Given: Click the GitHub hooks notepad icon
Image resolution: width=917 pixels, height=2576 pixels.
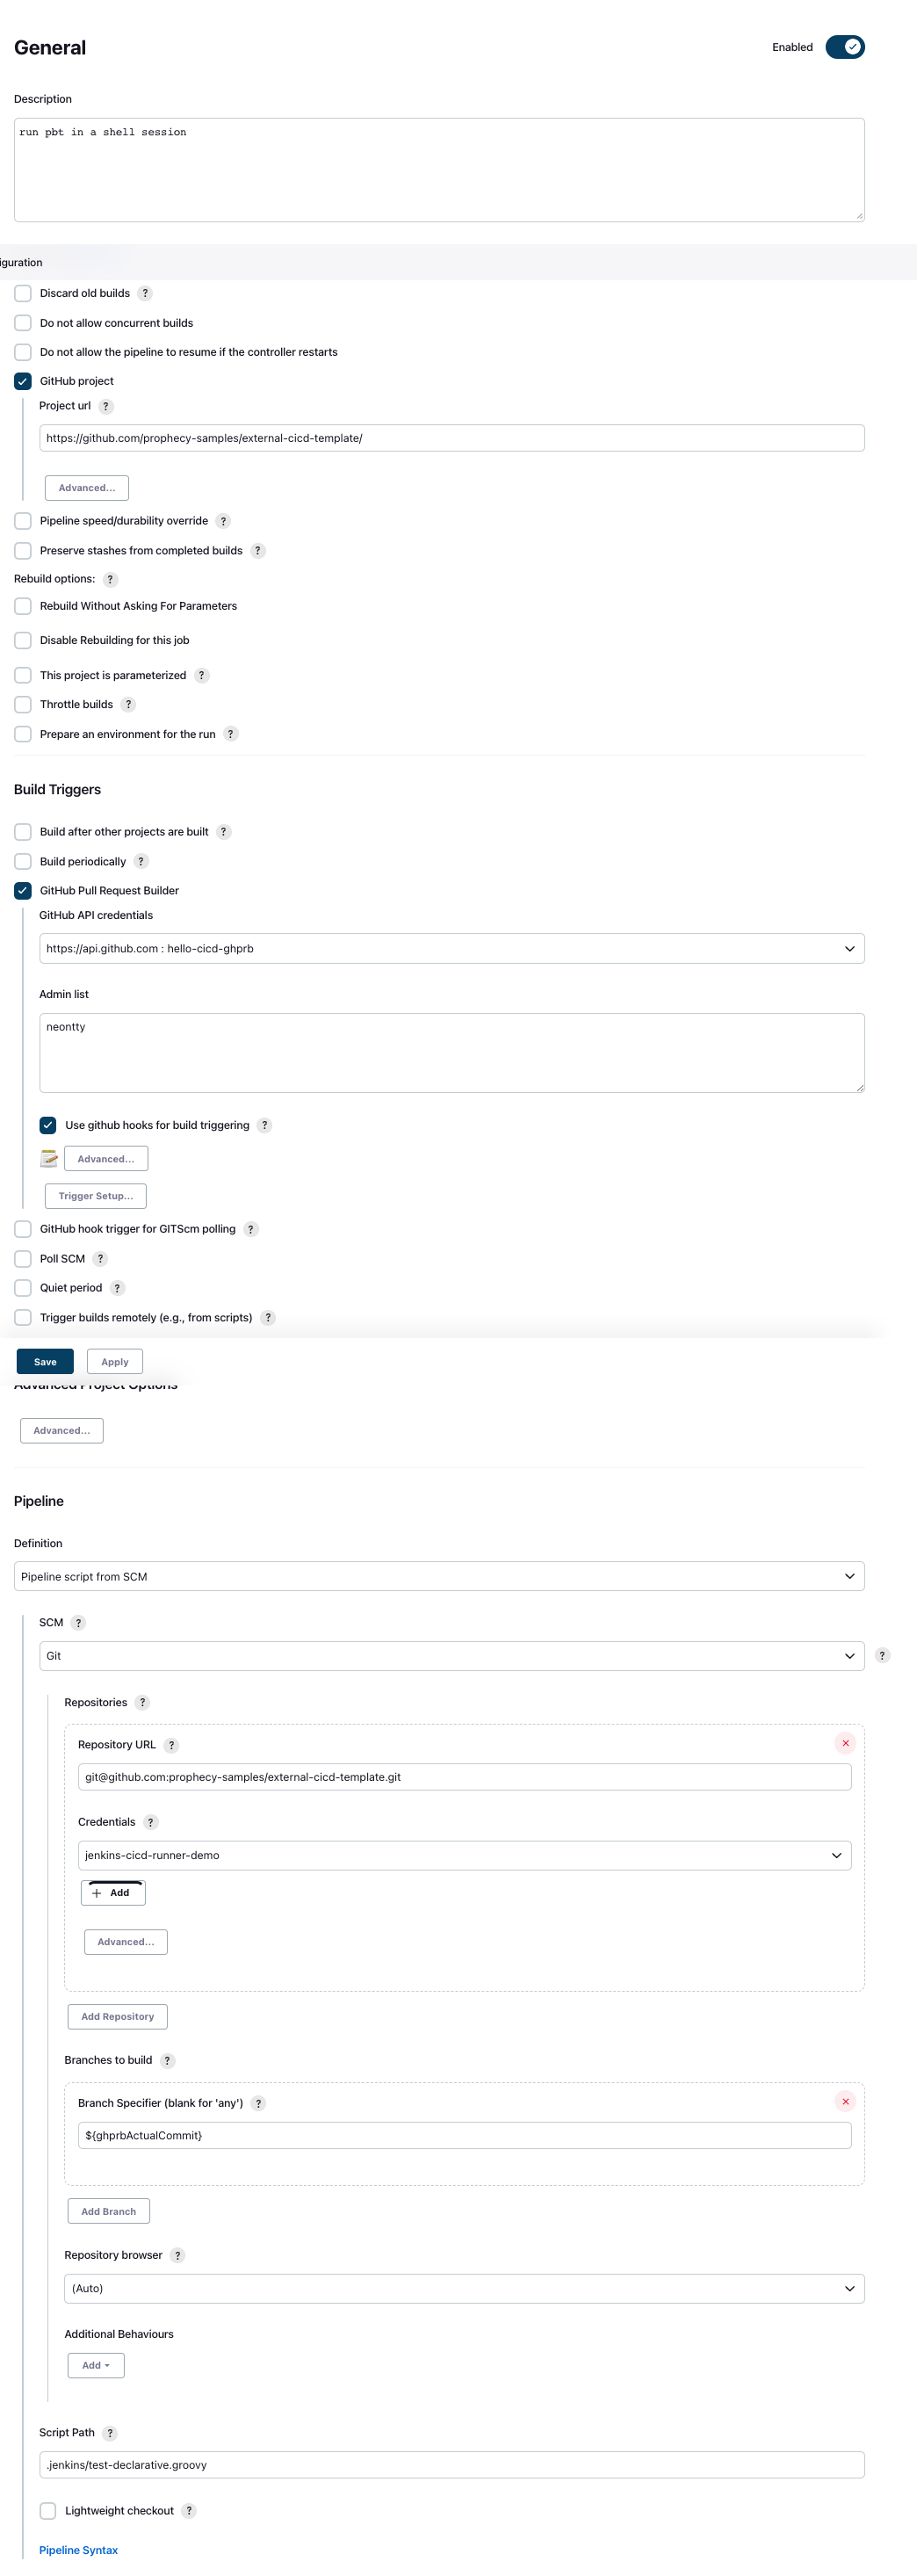Looking at the screenshot, I should point(48,1158).
